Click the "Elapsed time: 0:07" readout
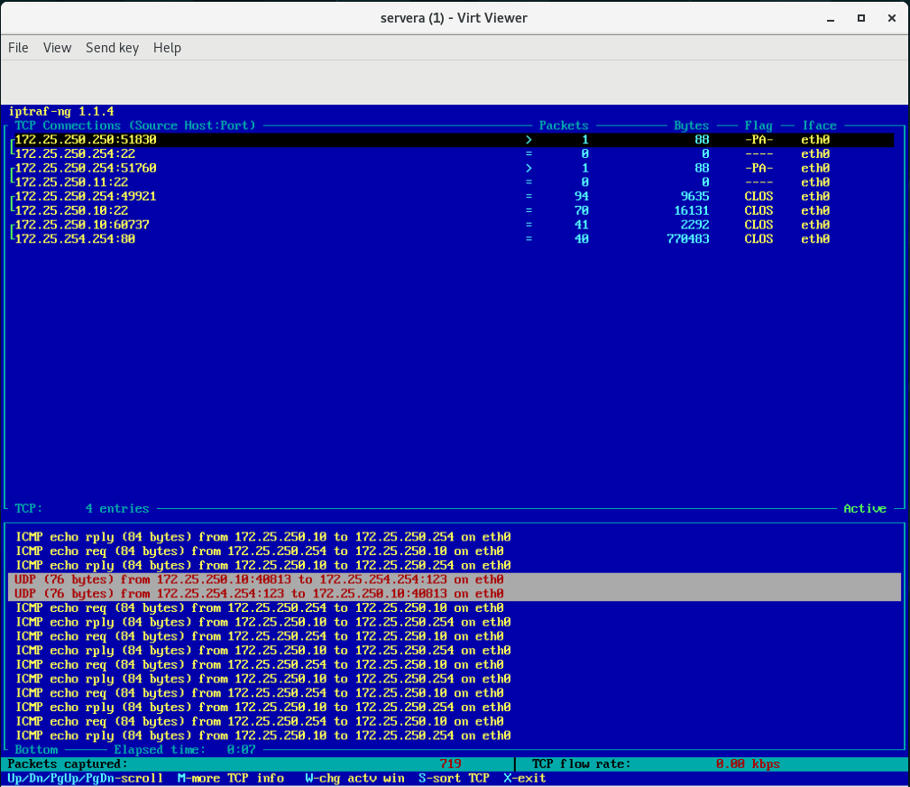 (x=185, y=750)
